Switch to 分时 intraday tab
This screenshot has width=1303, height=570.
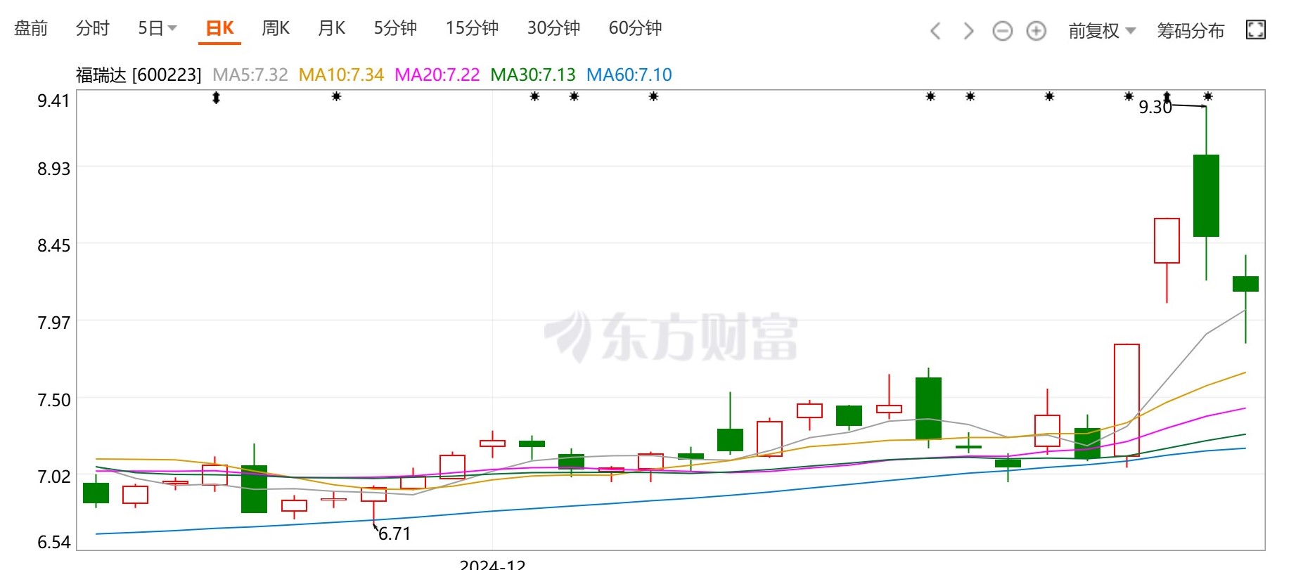click(x=93, y=28)
